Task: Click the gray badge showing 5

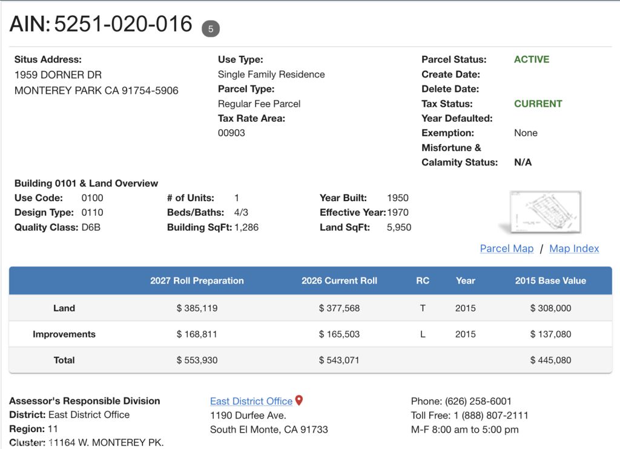Action: pos(210,29)
